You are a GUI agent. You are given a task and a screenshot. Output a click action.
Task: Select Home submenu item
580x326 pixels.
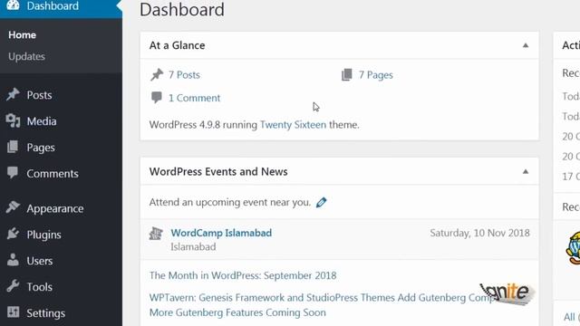click(22, 34)
